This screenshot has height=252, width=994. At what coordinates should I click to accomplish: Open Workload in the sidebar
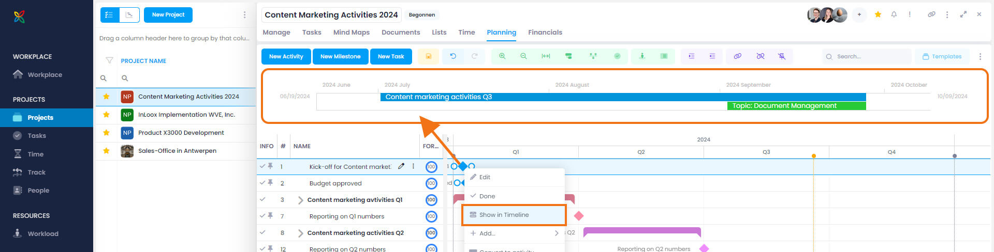pos(43,233)
